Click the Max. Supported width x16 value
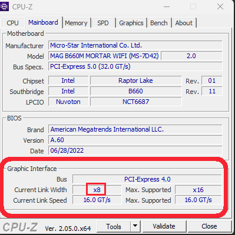Viewport: 235px width, 235px height. click(198, 190)
